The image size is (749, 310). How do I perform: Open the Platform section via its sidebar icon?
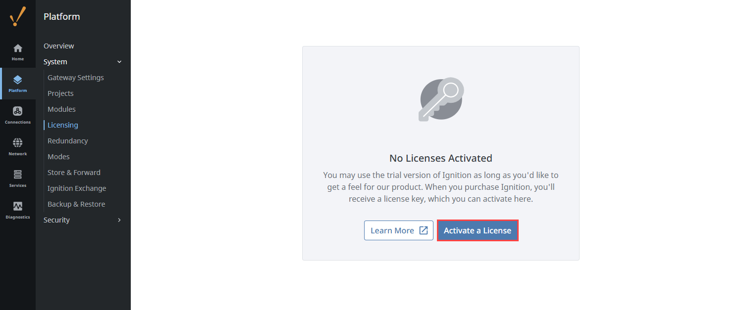18,83
